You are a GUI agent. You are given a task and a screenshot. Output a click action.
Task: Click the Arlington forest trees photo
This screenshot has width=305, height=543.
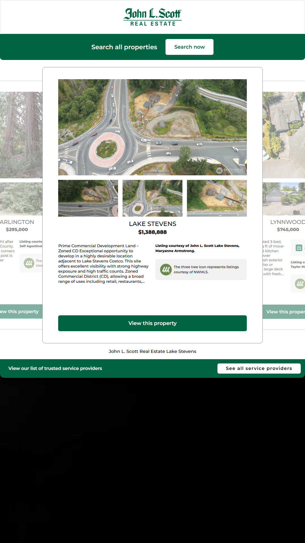tap(21, 135)
